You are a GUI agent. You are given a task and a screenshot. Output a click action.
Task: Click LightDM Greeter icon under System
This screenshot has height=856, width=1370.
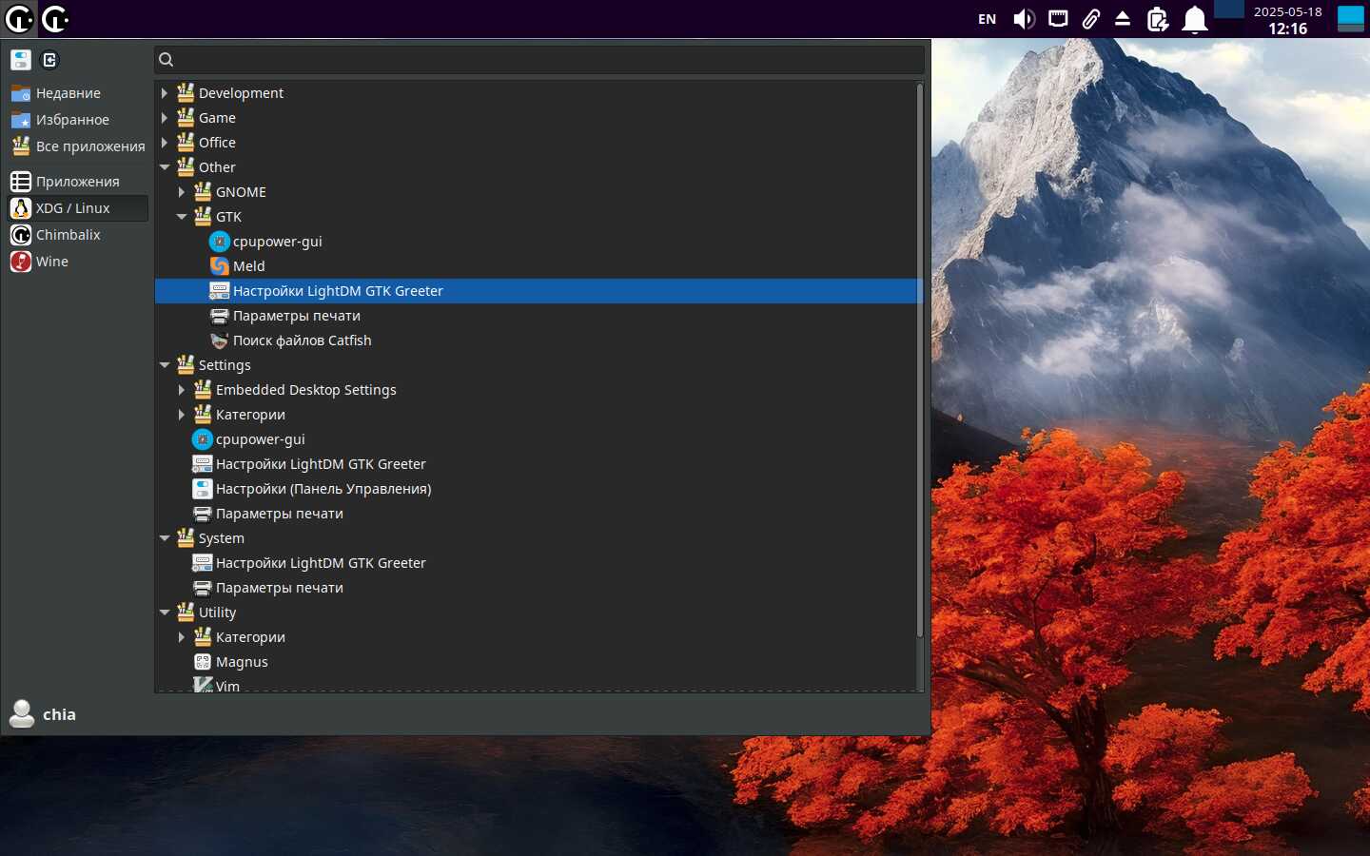click(203, 563)
